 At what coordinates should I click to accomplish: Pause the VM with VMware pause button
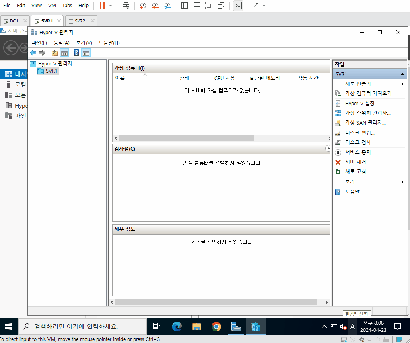pos(102,6)
